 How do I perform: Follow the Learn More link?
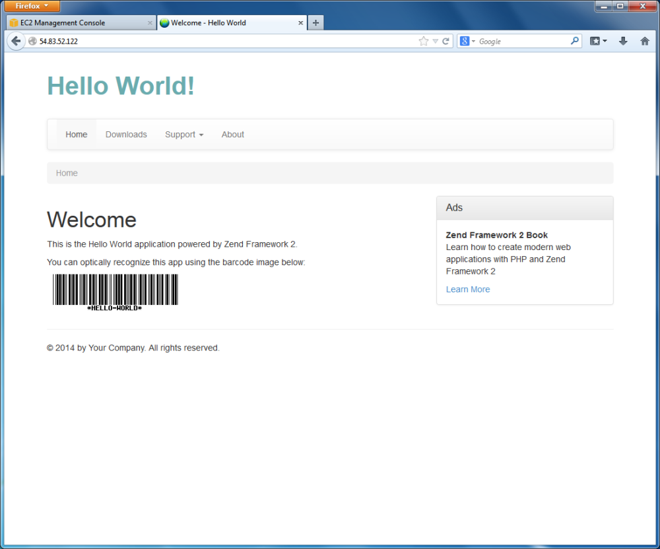[x=468, y=290]
